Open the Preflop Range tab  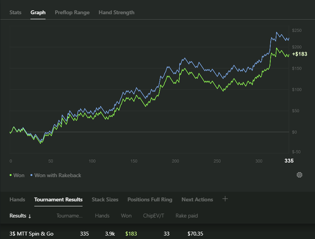pos(72,12)
